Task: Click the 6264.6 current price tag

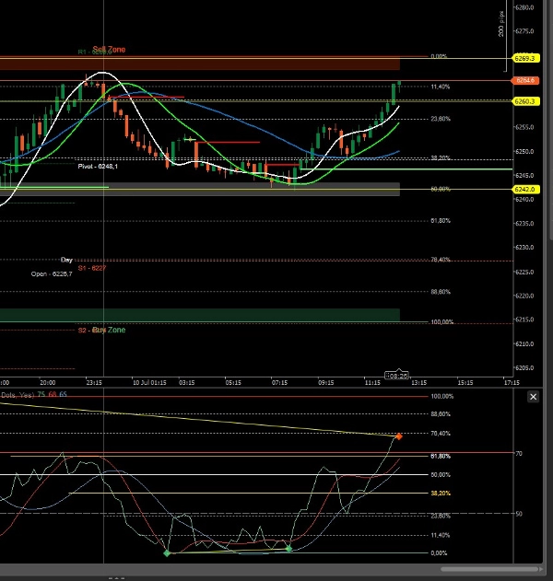Action: tap(527, 80)
